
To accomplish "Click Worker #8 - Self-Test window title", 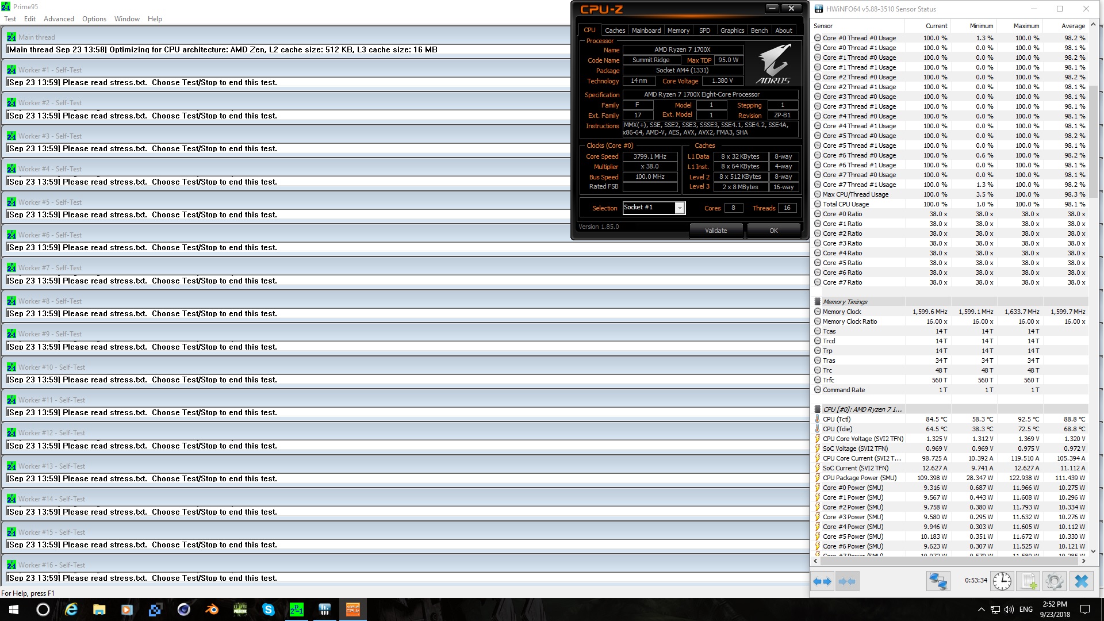I will pos(50,301).
